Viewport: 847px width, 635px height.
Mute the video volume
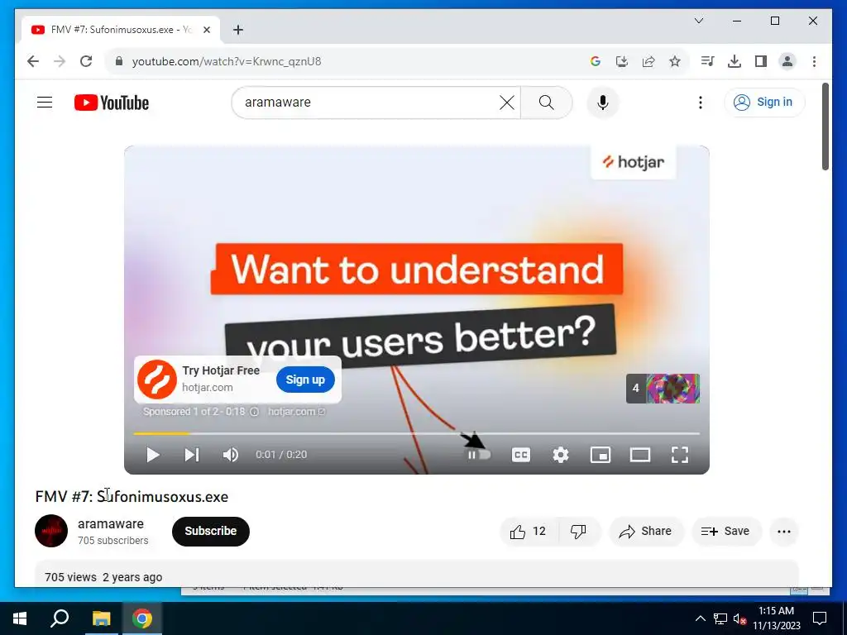(231, 455)
